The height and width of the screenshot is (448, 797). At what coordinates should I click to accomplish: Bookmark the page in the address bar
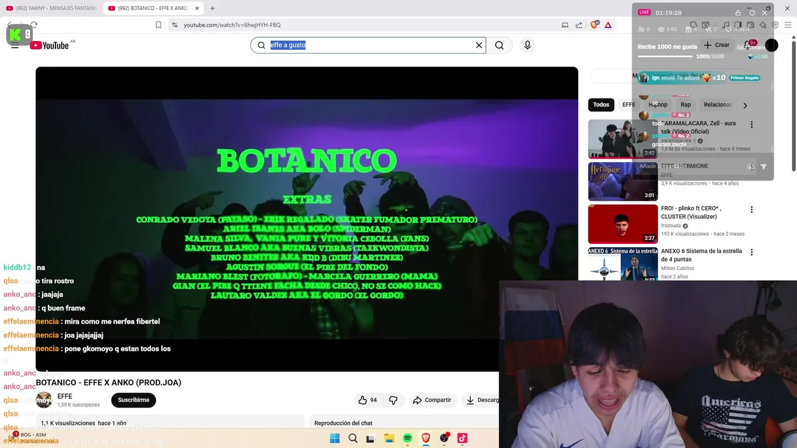158,25
